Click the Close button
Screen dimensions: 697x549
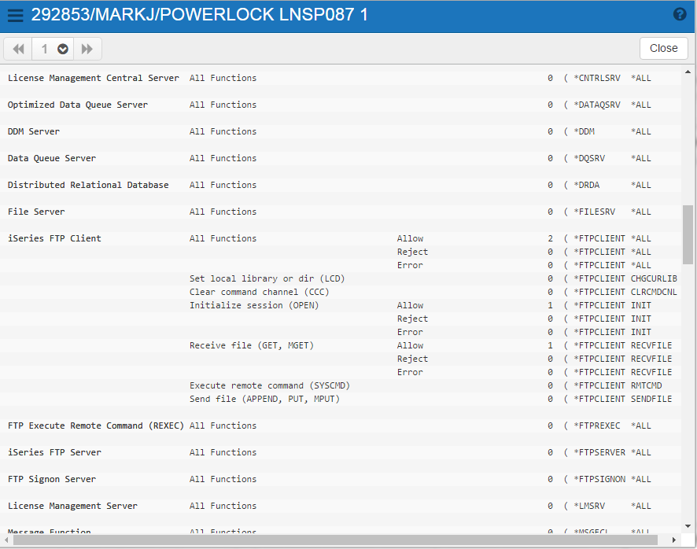(663, 48)
